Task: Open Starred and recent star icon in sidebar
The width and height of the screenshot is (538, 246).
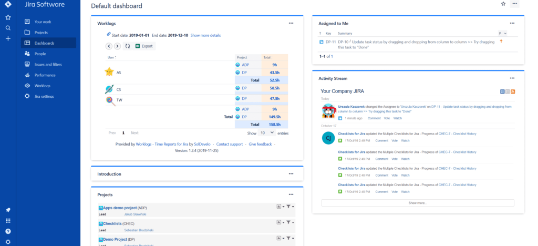Action: click(x=8, y=17)
